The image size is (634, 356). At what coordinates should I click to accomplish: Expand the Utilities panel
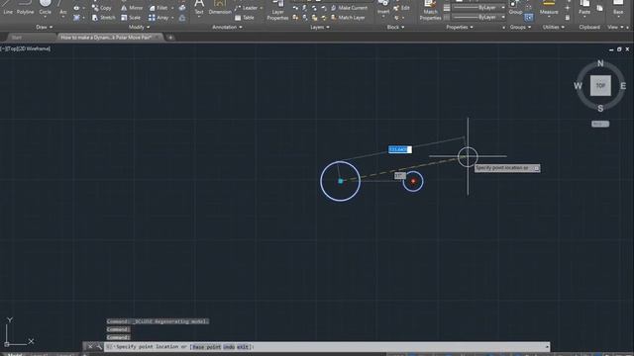click(554, 27)
